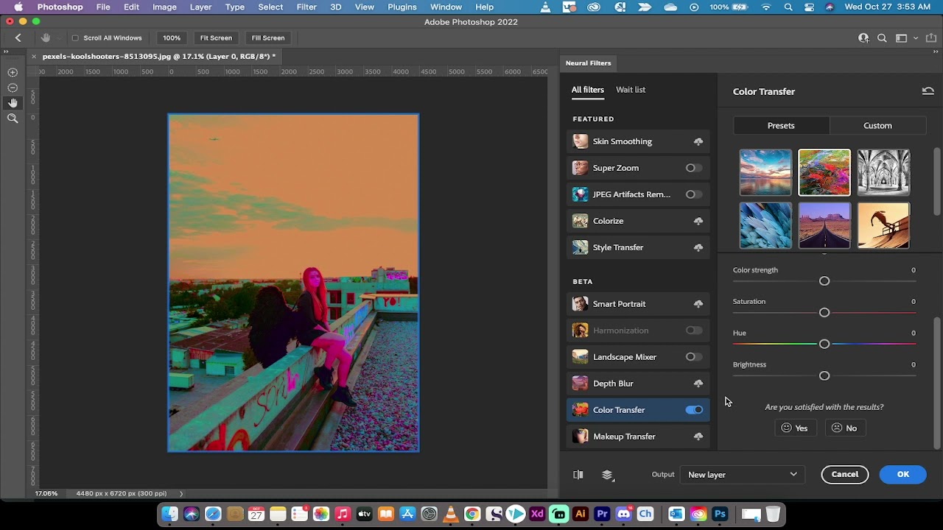Open Photoshop icon in the dock

pos(721,514)
